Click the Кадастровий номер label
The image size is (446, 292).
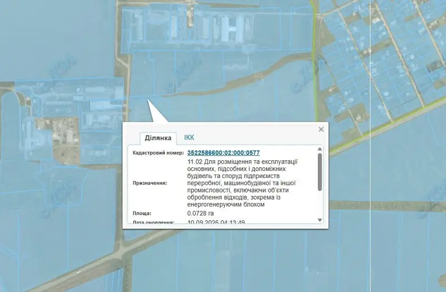point(158,153)
